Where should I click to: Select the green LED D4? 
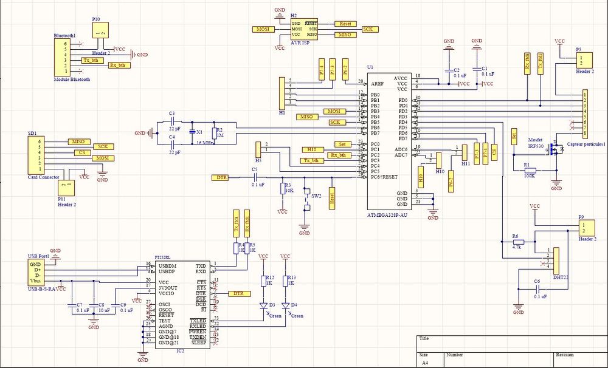coord(285,305)
